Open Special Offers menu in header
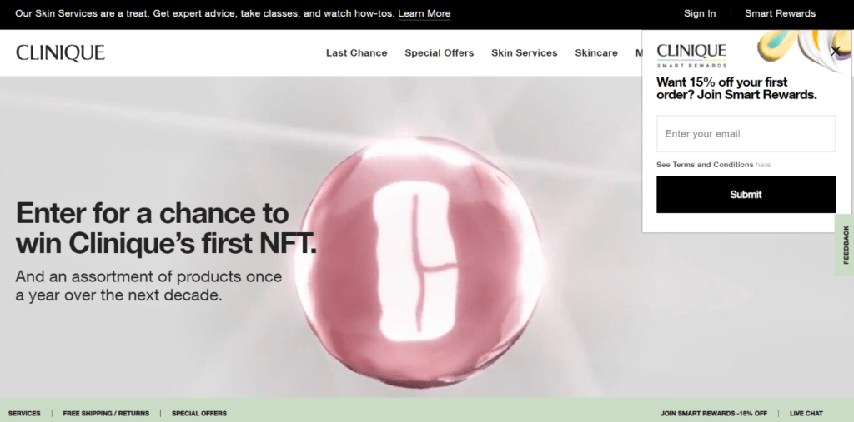 (439, 52)
